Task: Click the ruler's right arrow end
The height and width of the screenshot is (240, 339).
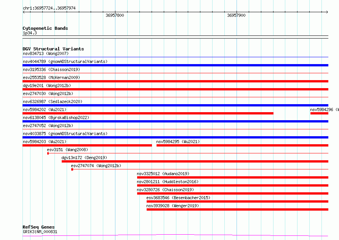Action: (327, 12)
